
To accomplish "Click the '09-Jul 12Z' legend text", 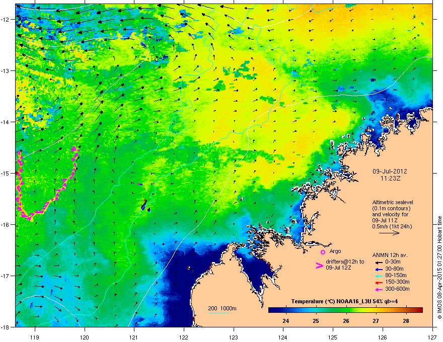I will point(338,268).
